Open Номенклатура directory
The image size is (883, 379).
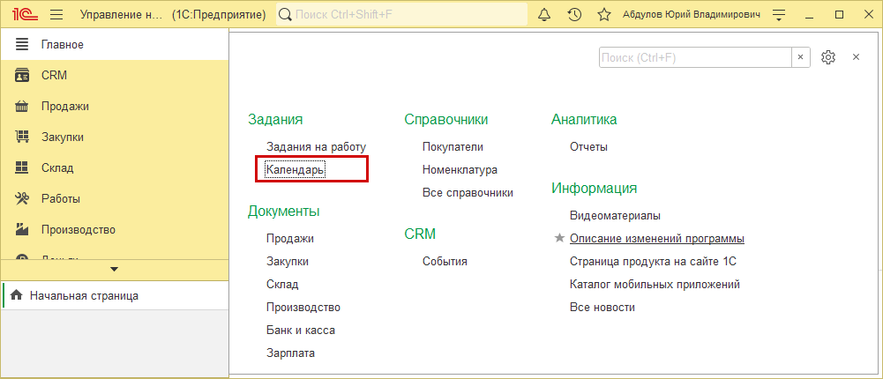[x=460, y=169]
